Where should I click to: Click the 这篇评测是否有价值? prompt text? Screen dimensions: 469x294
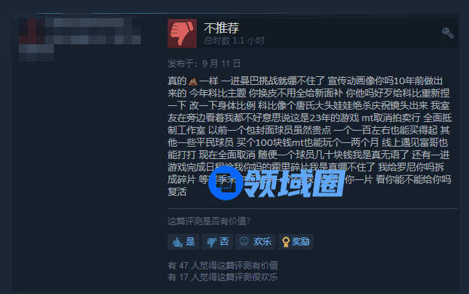[x=209, y=221]
